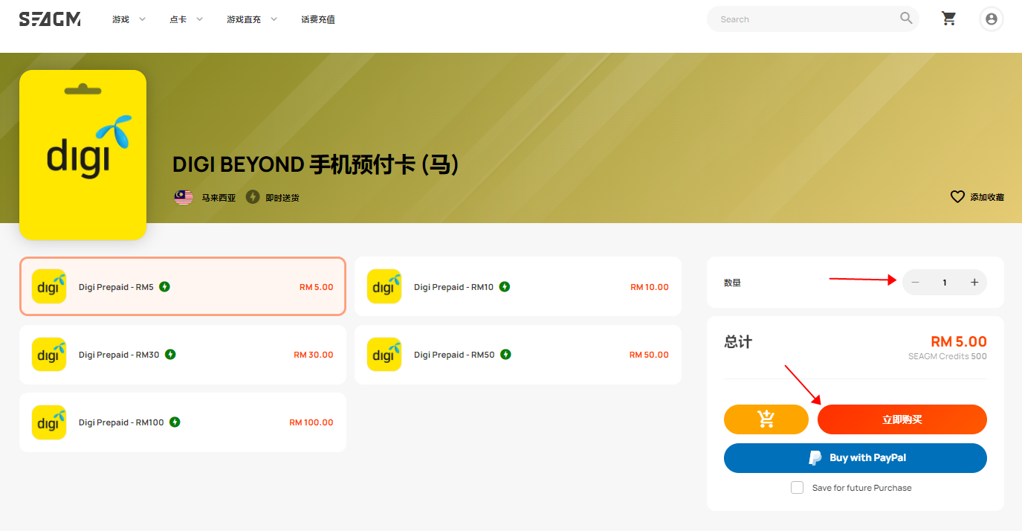Click green lightning badge beside RM10
1022x531 pixels.
[505, 286]
